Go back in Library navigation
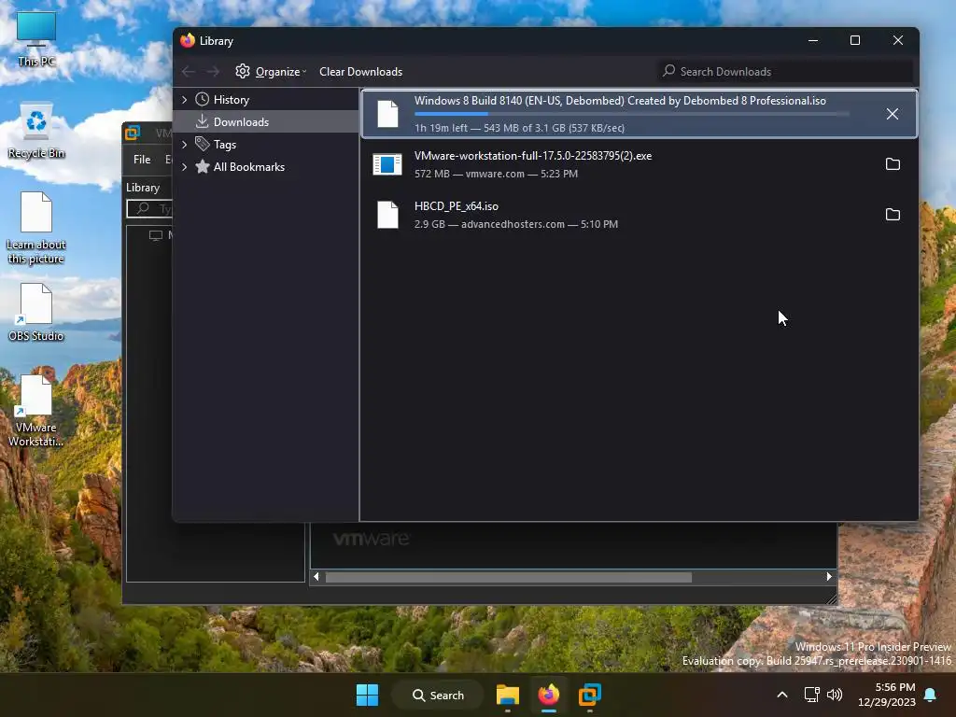This screenshot has height=717, width=956. point(189,72)
